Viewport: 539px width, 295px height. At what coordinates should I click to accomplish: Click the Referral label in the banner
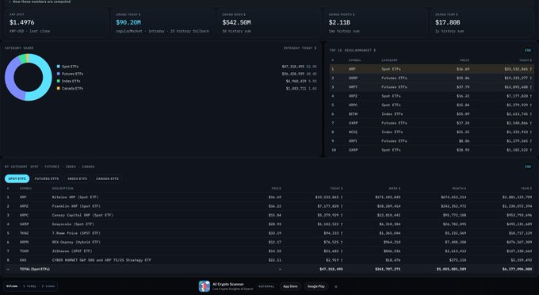click(266, 286)
